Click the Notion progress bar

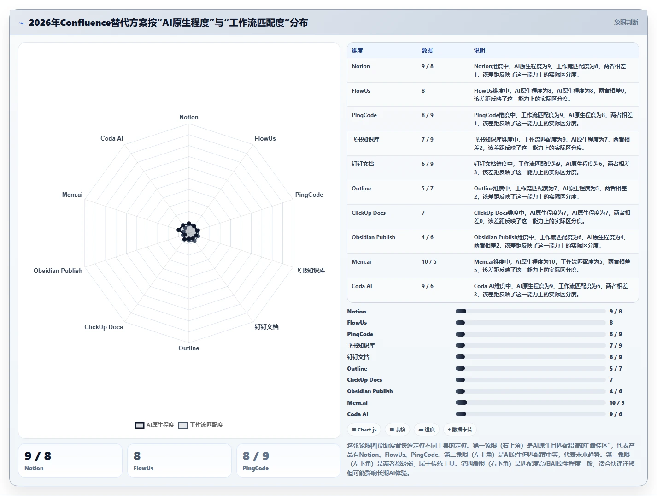click(531, 312)
